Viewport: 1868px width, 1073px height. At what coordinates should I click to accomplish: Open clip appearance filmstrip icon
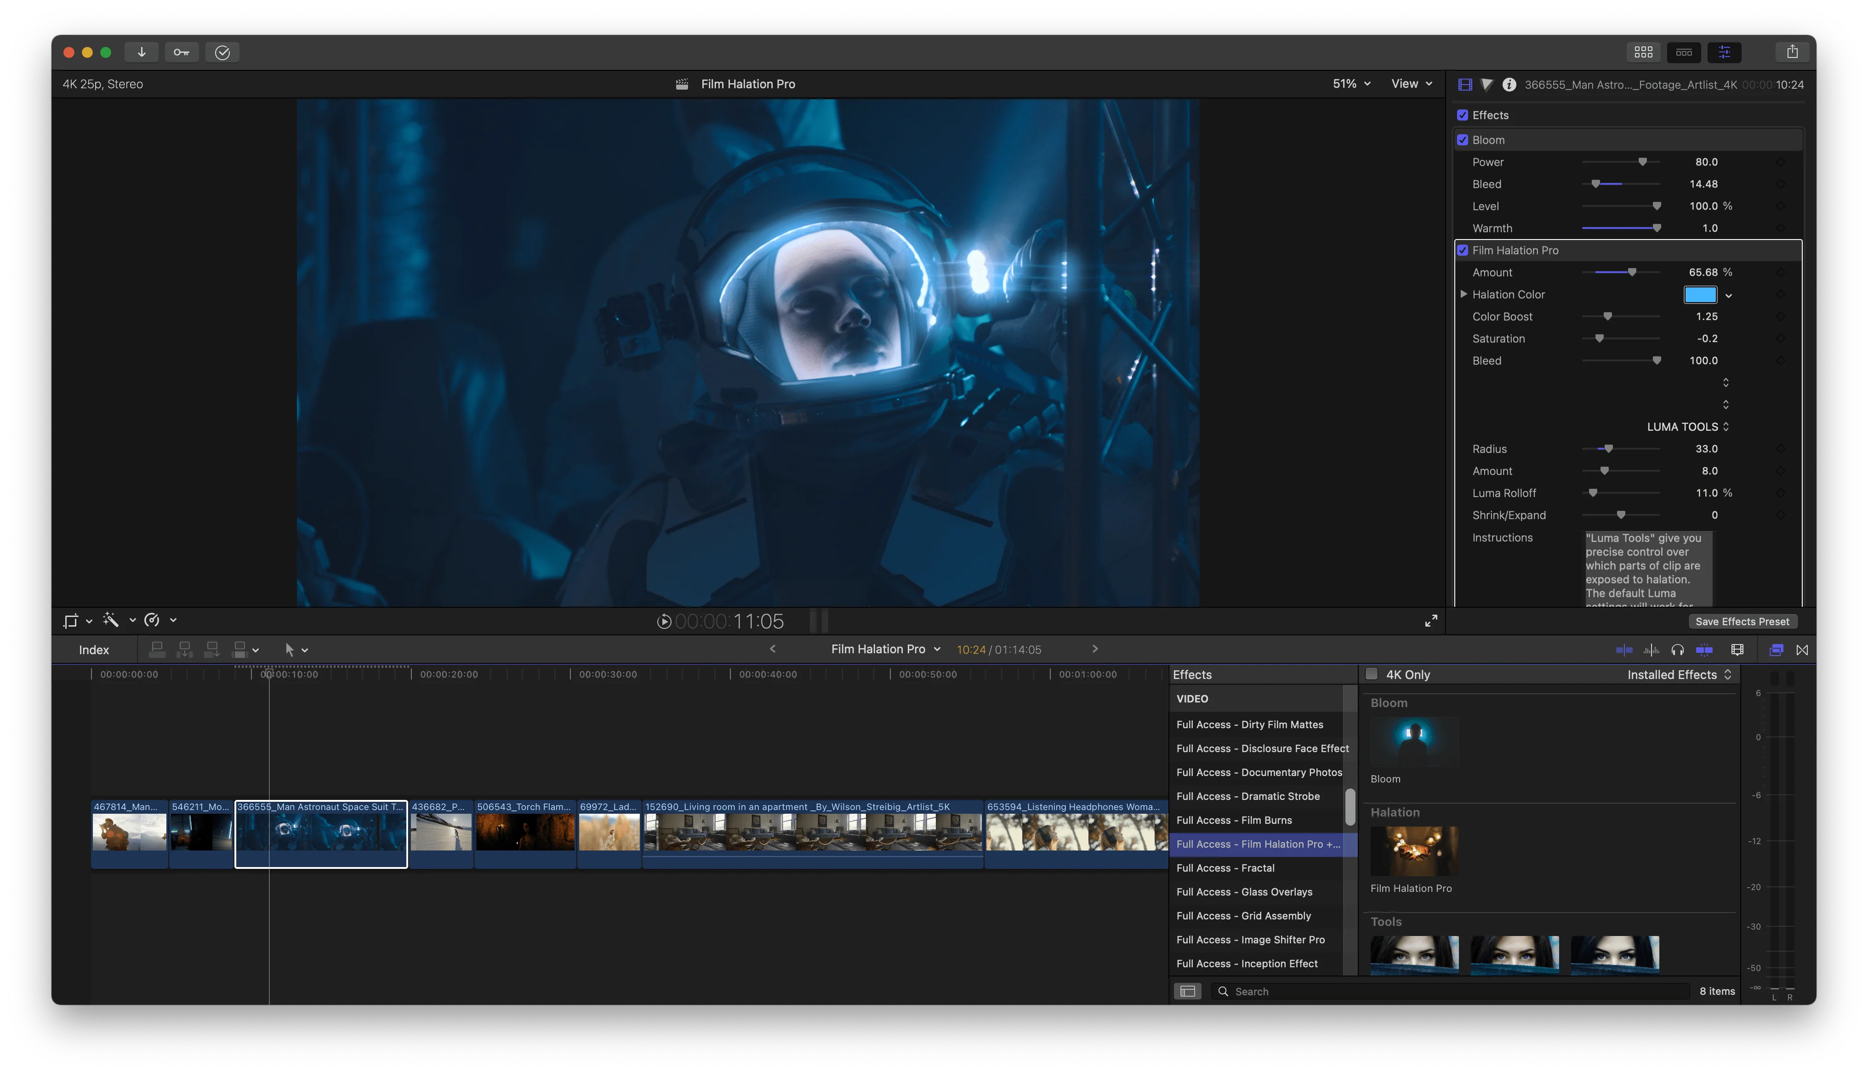pyautogui.click(x=1737, y=649)
